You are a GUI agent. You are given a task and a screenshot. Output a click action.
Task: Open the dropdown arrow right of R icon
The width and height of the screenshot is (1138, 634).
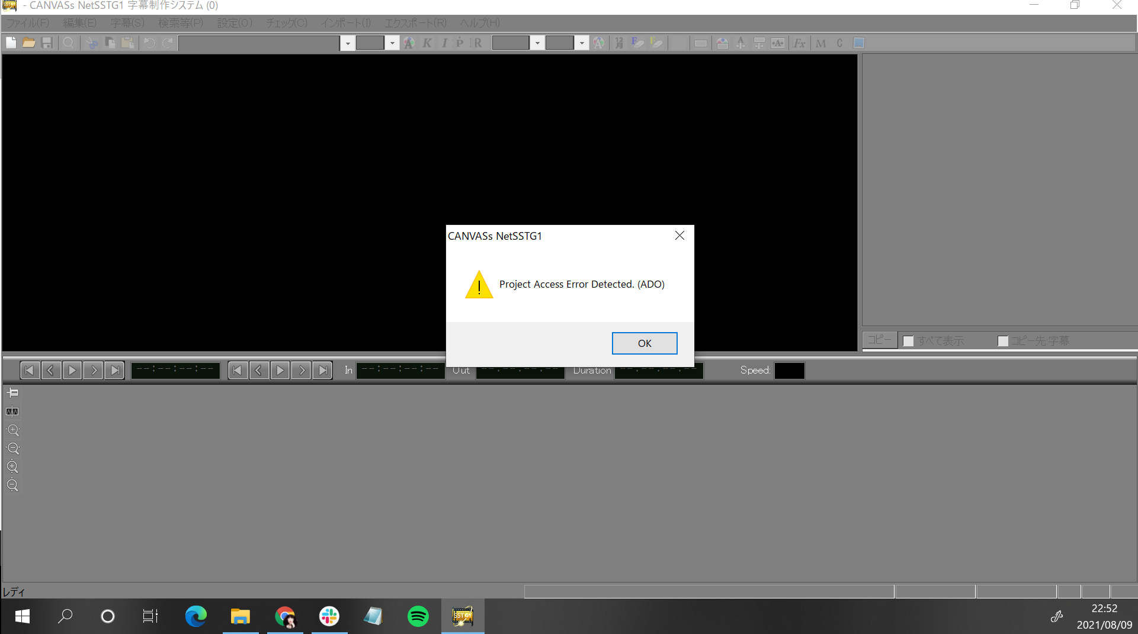click(537, 43)
